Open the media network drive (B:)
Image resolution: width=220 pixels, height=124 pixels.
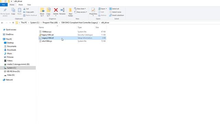pos(18,64)
